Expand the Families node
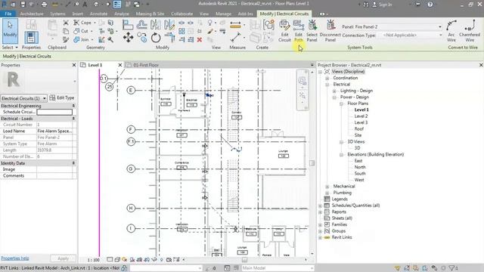This screenshot has width=484, height=272. (x=320, y=224)
